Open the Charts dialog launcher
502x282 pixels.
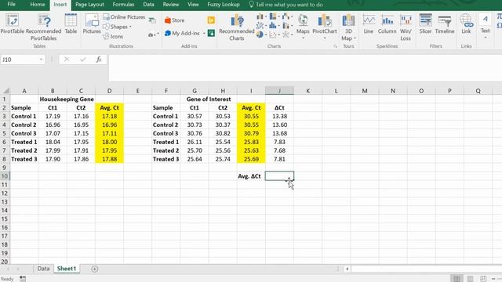(x=335, y=46)
